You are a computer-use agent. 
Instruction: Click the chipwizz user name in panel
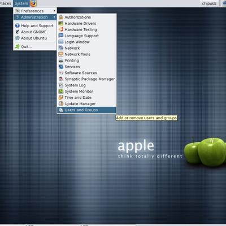[x=209, y=3]
